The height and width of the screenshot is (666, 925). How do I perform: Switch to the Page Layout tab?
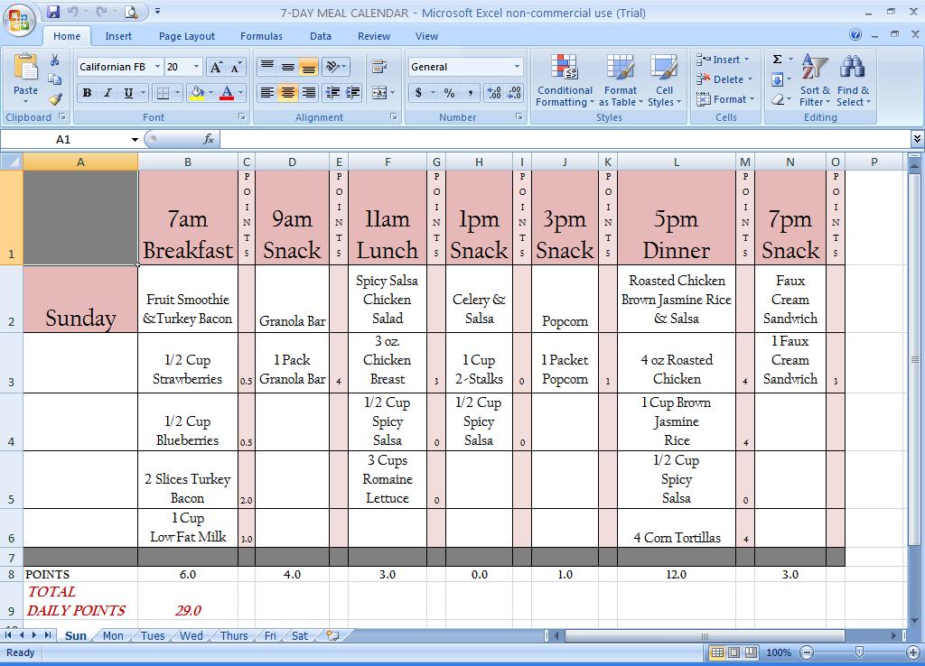186,36
